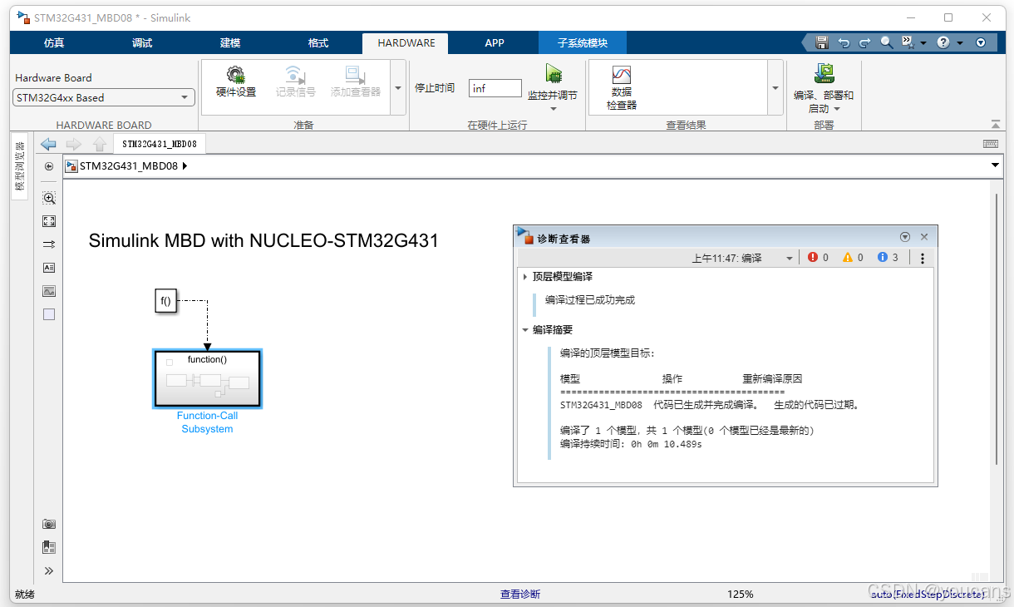Collapse the toolstrip ribbon

(x=996, y=125)
